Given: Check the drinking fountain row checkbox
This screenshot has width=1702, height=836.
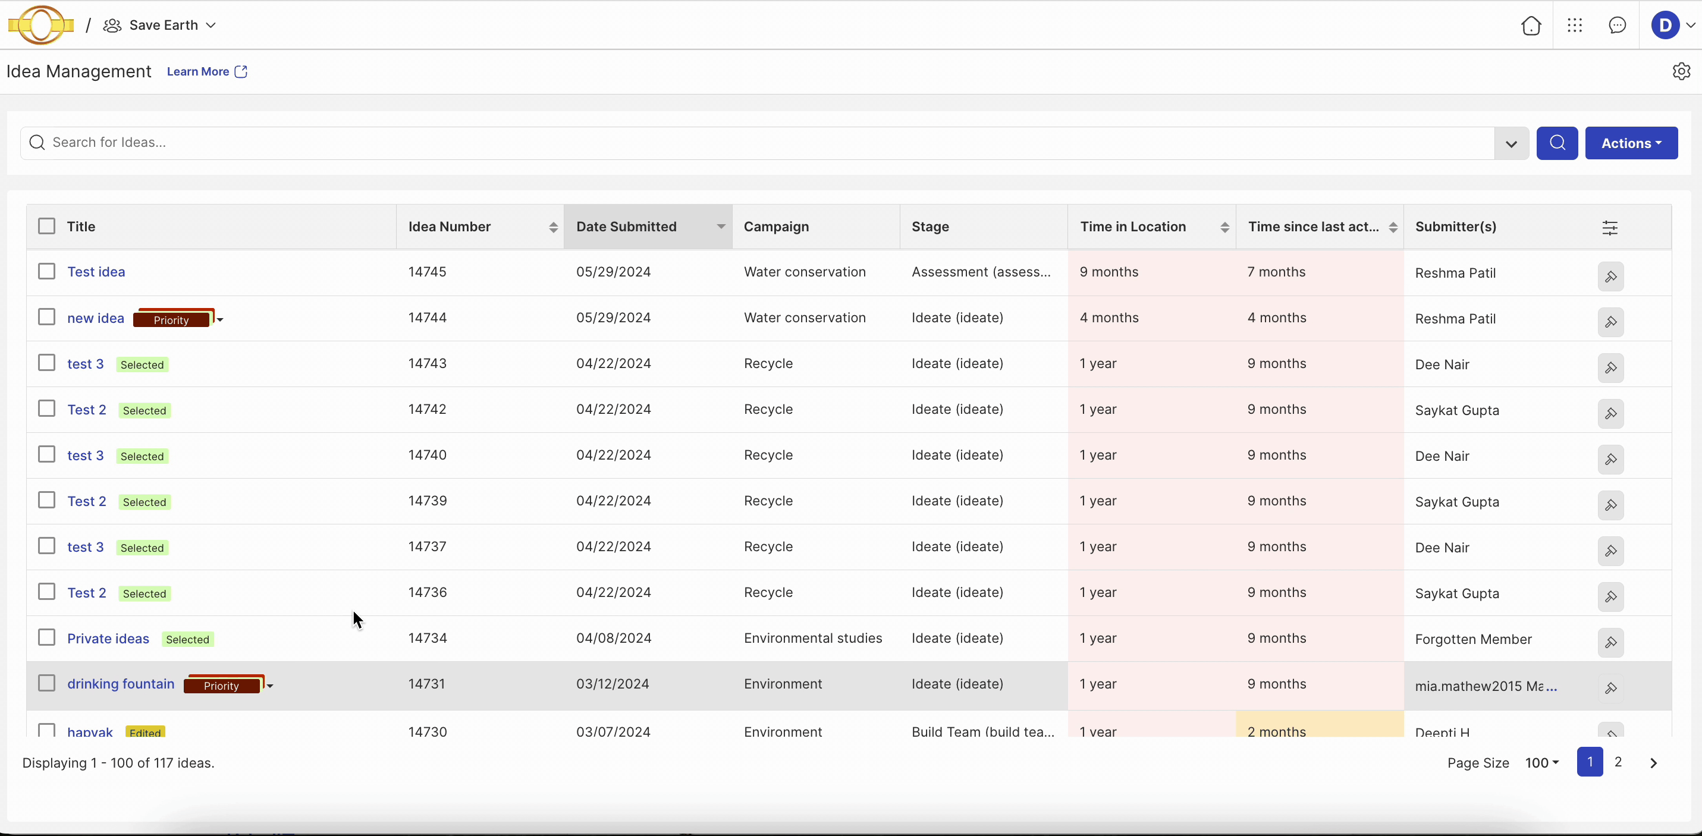Looking at the screenshot, I should click(x=46, y=683).
